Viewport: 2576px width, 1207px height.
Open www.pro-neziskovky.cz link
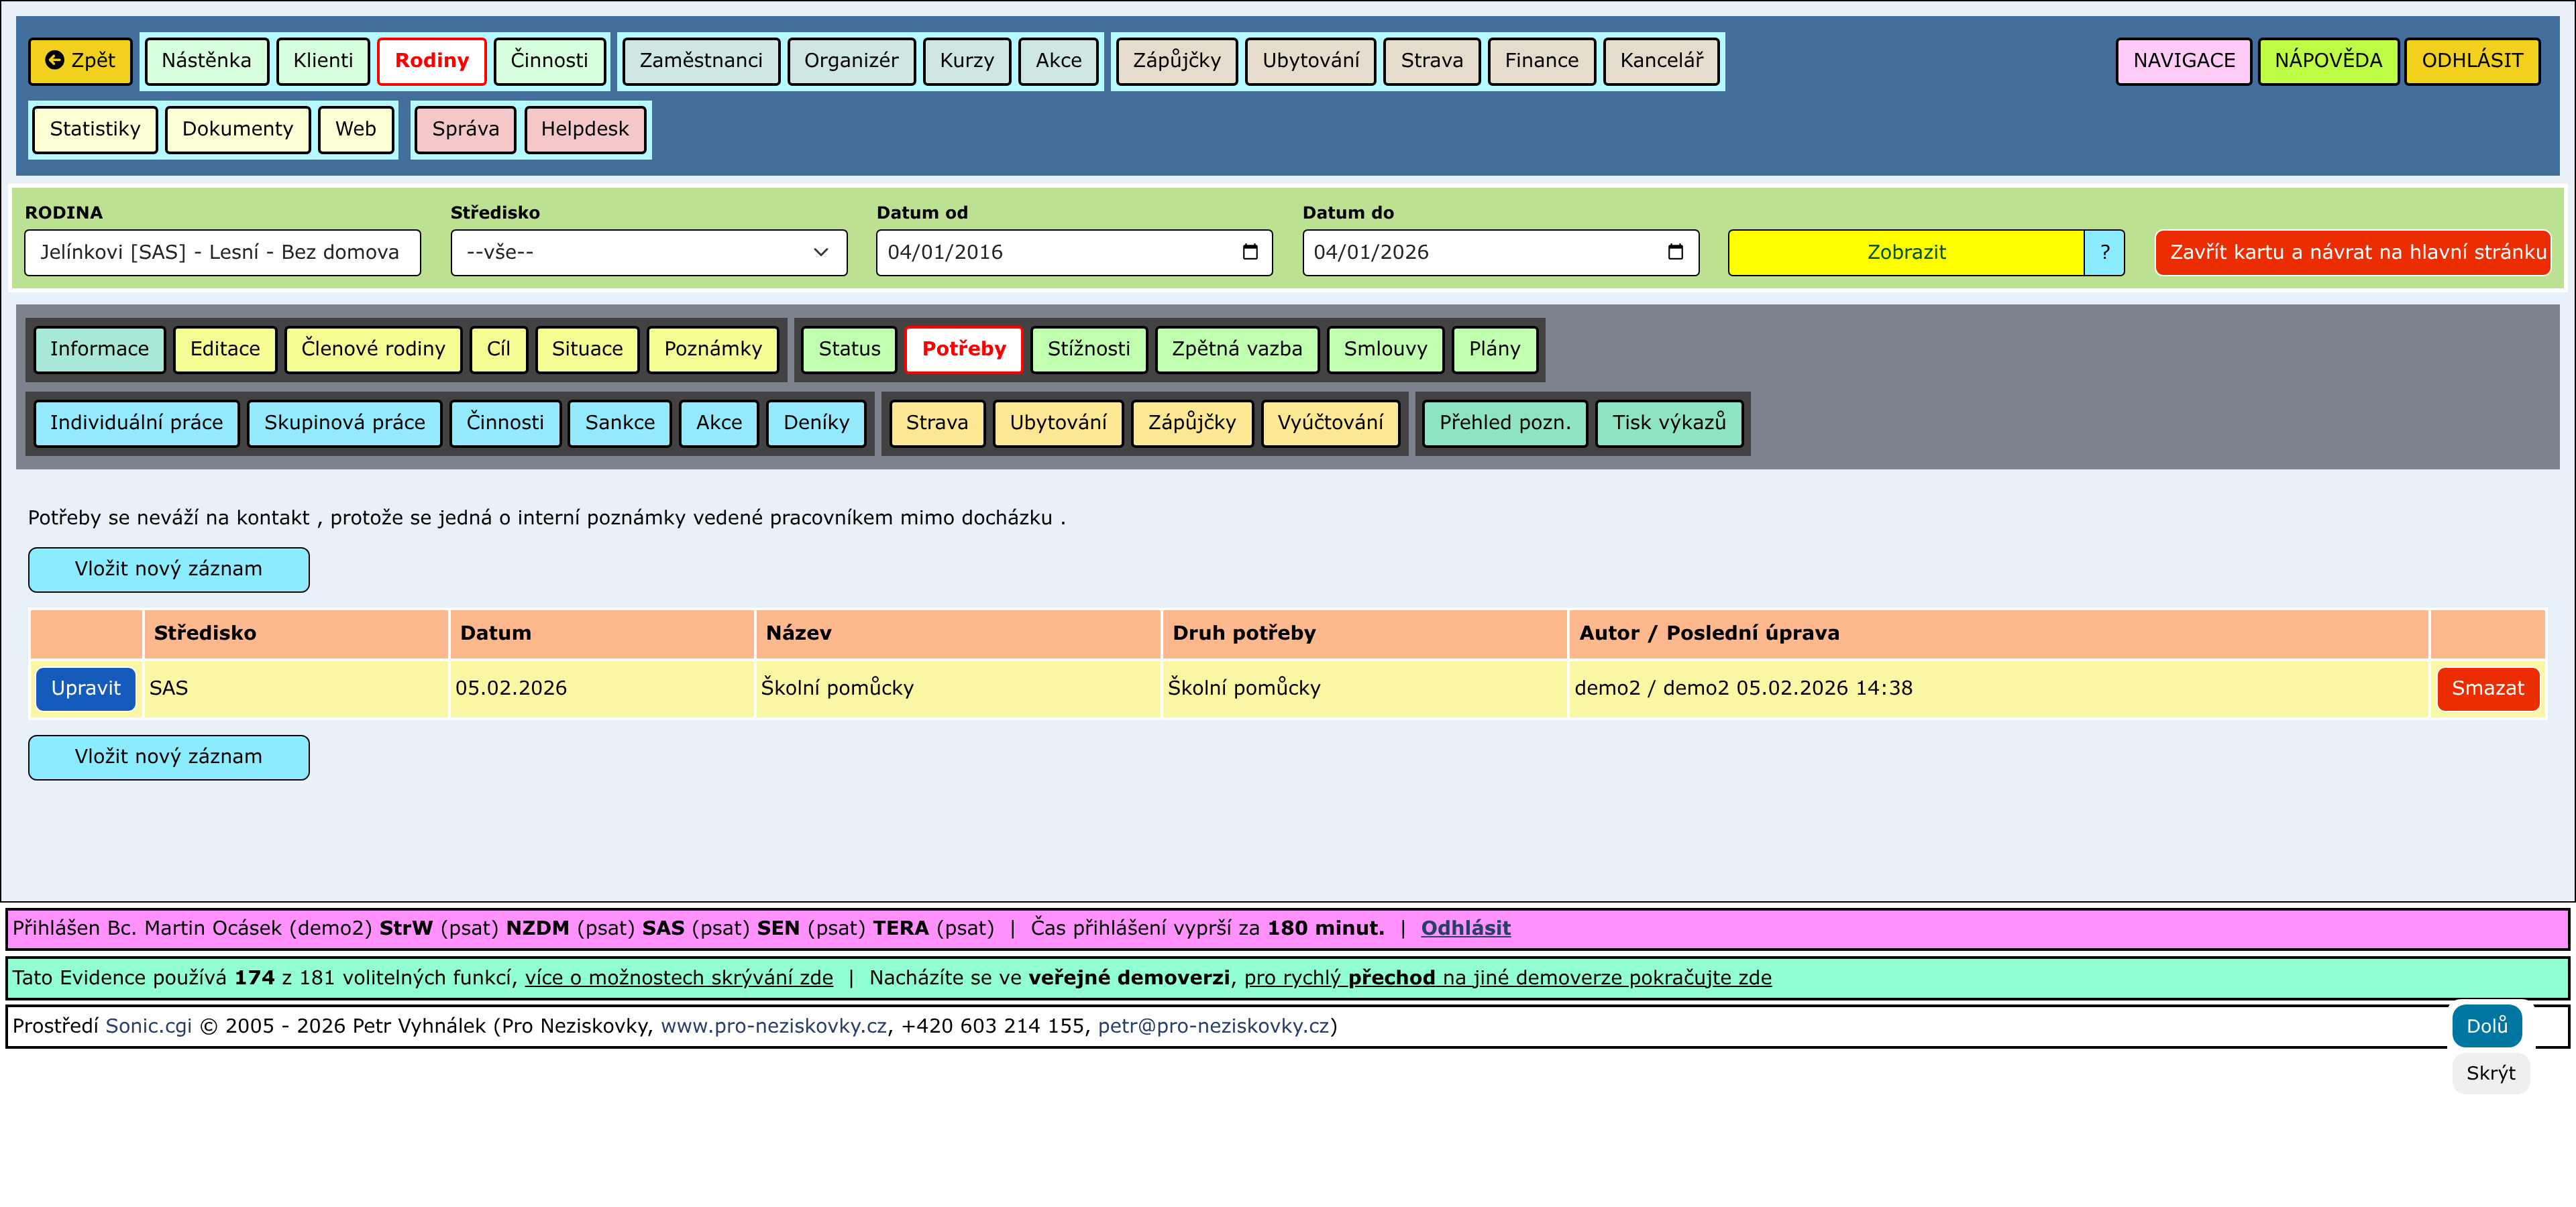tap(774, 1026)
